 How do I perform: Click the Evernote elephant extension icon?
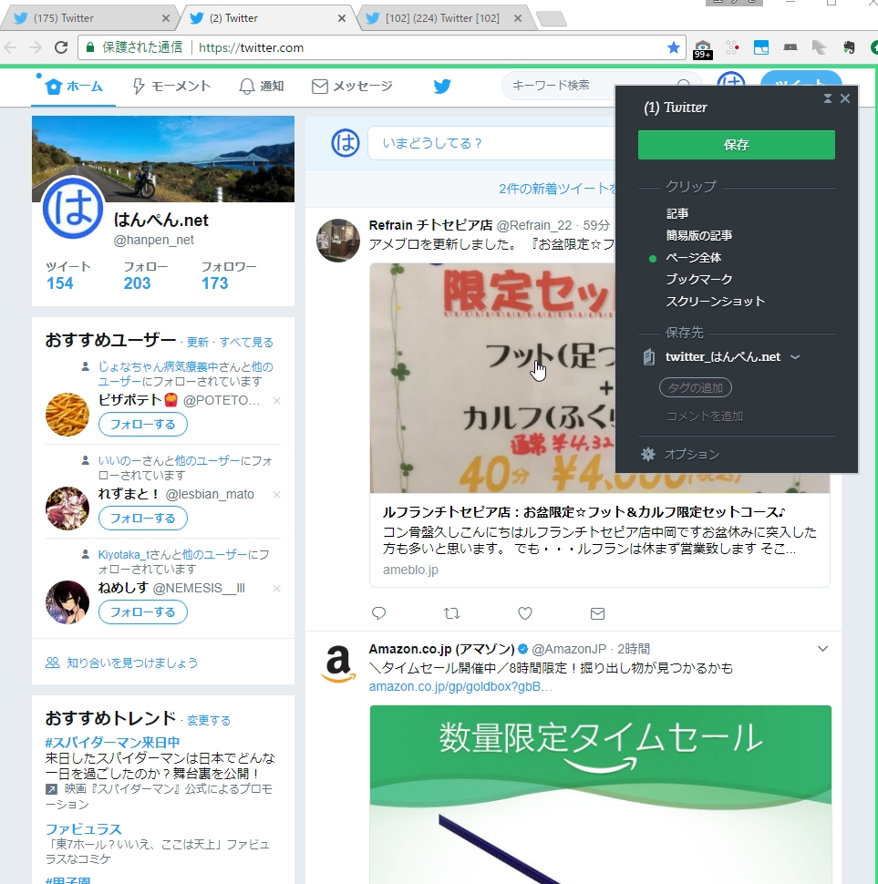849,47
